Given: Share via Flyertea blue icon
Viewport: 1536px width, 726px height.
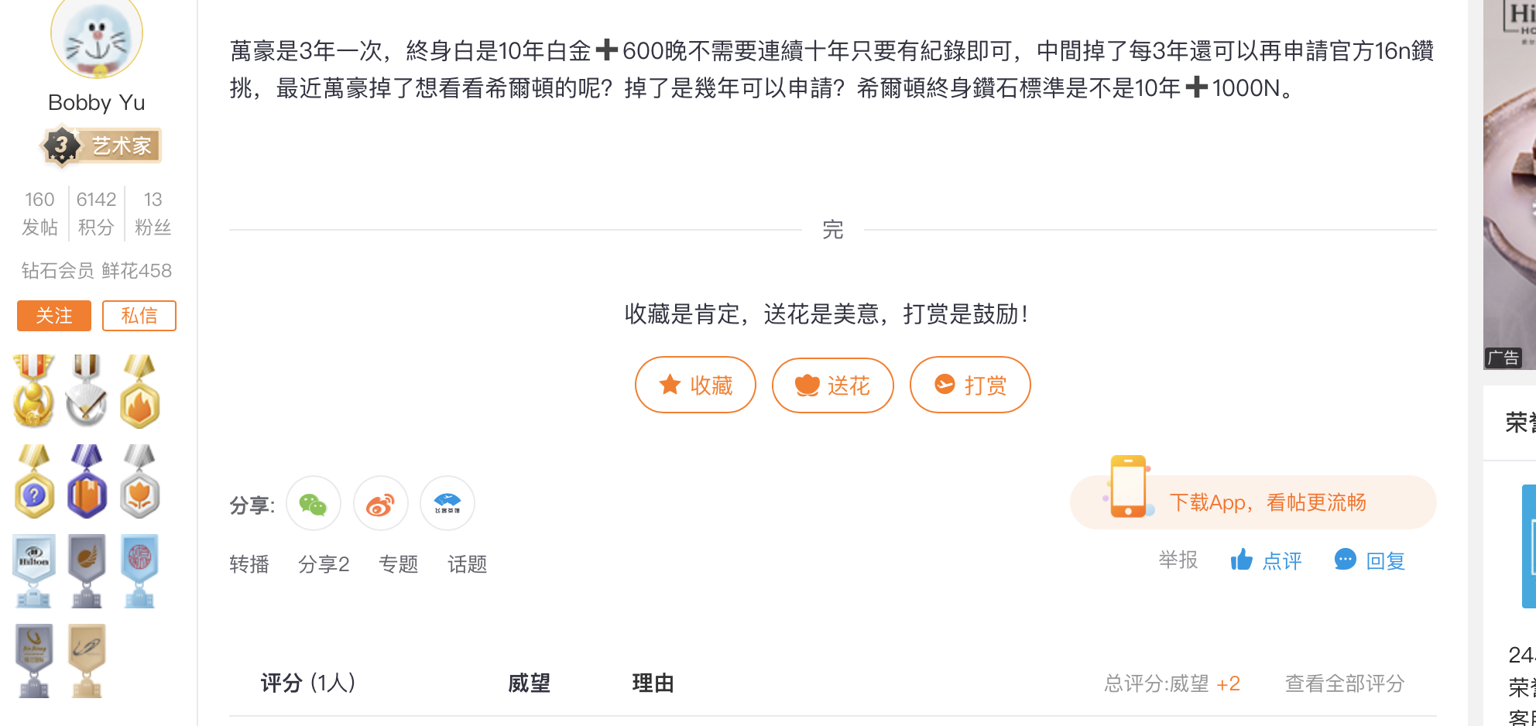Looking at the screenshot, I should (x=447, y=504).
